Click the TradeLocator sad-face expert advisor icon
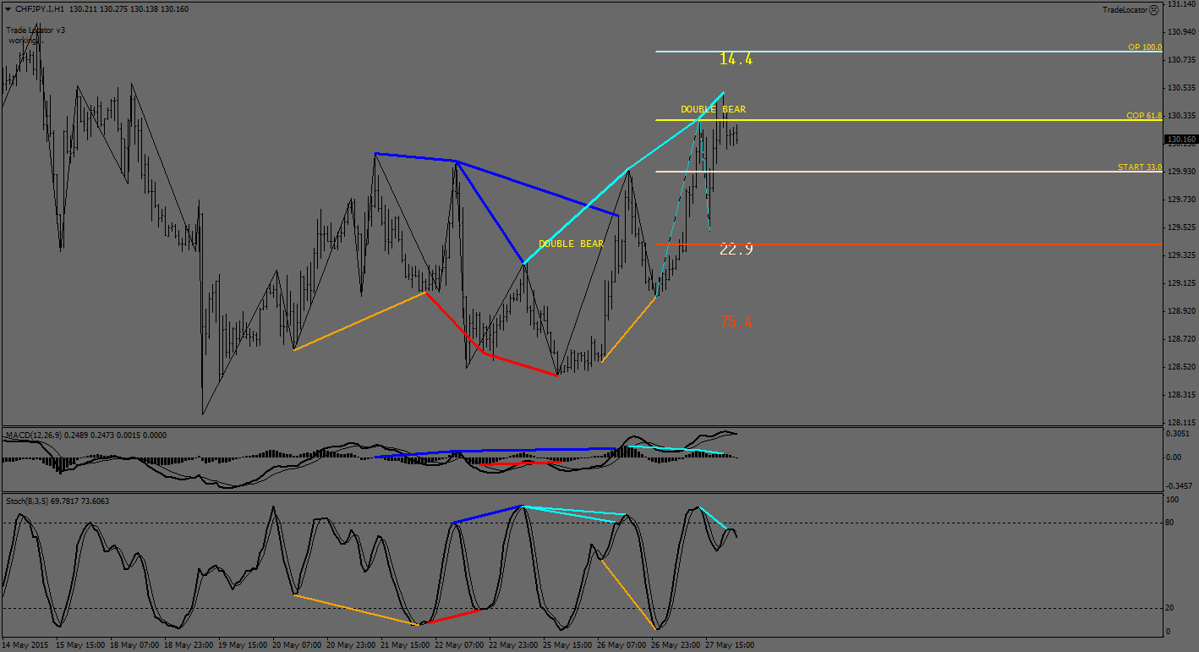The height and width of the screenshot is (652, 1199). [1154, 9]
